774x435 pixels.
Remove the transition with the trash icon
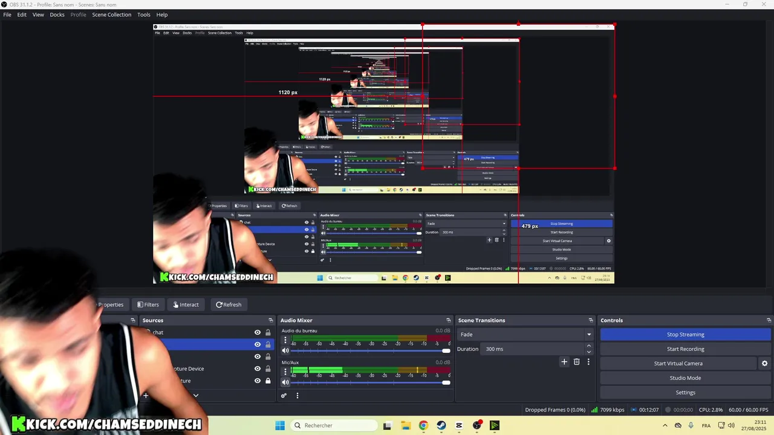pos(576,362)
